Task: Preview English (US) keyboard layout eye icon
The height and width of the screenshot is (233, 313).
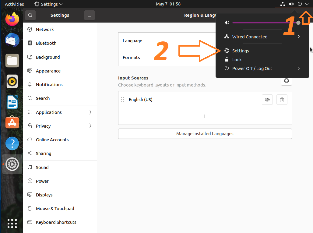Action: tap(267, 100)
